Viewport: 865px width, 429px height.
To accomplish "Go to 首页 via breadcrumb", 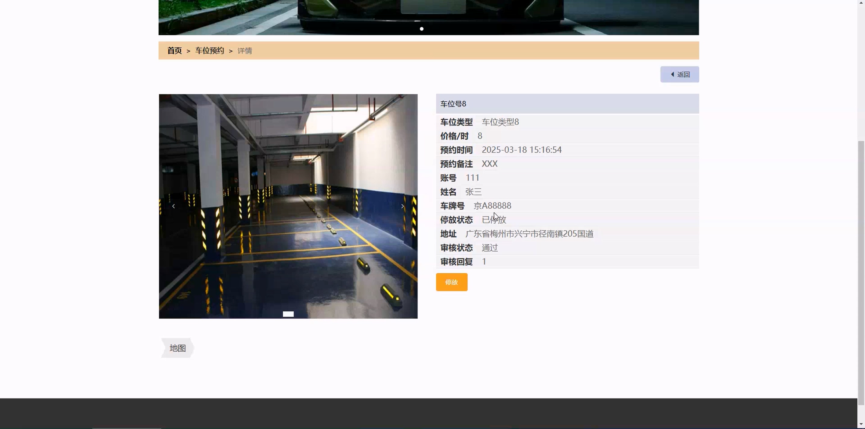I will [x=174, y=51].
